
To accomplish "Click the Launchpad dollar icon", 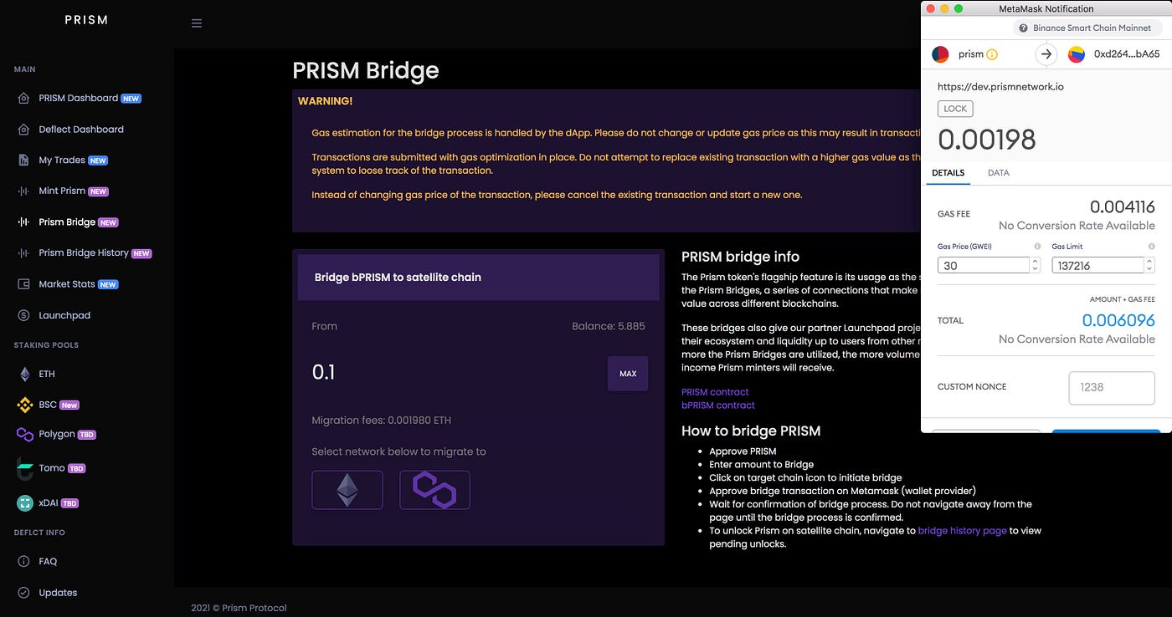I will pyautogui.click(x=24, y=315).
